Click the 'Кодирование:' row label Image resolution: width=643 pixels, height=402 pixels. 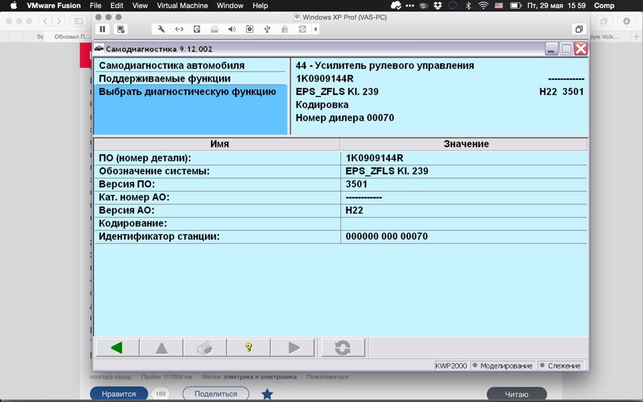133,224
